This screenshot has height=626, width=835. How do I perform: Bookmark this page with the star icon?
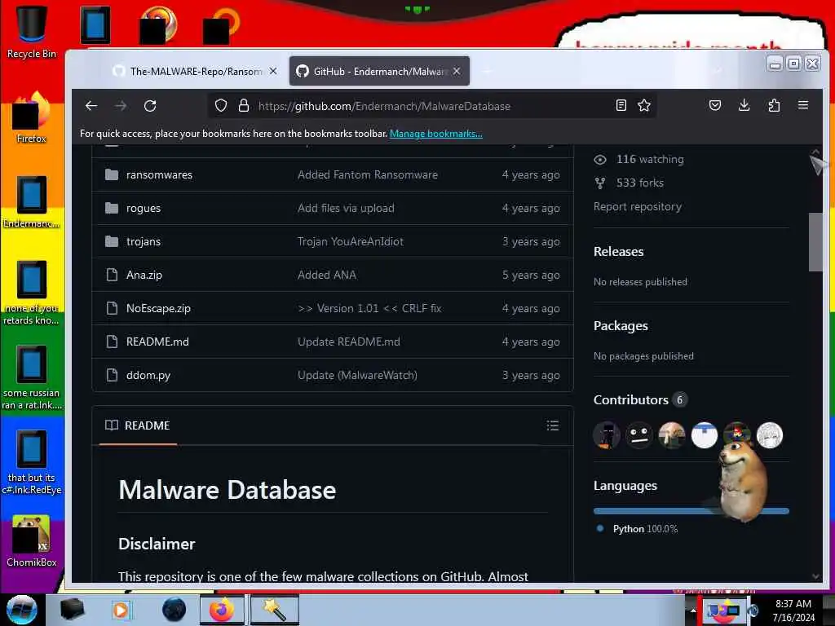[x=644, y=105]
